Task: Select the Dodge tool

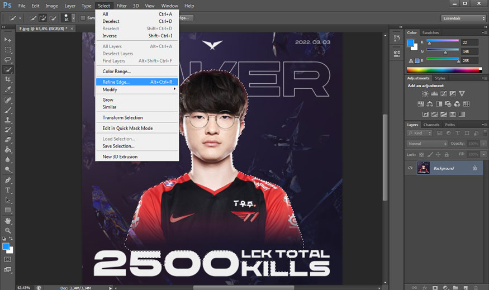Action: click(8, 170)
